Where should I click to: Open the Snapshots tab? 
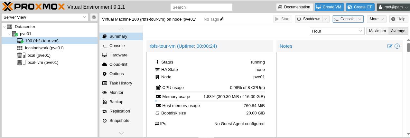tap(121, 121)
